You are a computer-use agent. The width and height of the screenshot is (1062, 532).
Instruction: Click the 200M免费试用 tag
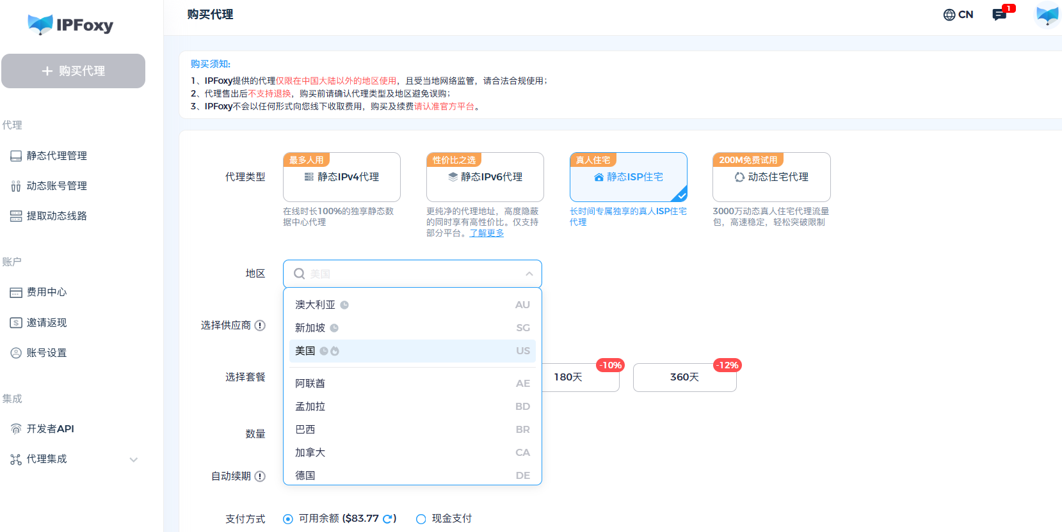click(x=748, y=160)
